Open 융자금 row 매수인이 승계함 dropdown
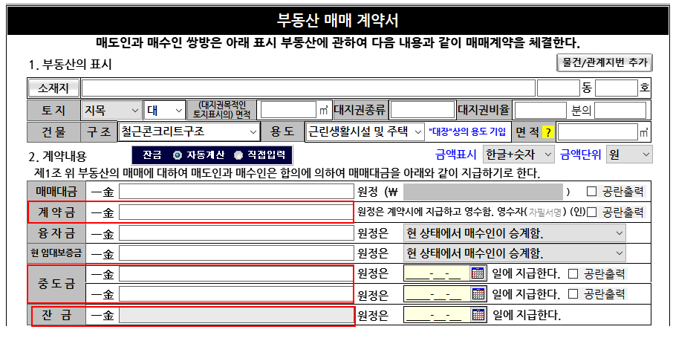Screen dimensions: 673x338 click(515, 233)
